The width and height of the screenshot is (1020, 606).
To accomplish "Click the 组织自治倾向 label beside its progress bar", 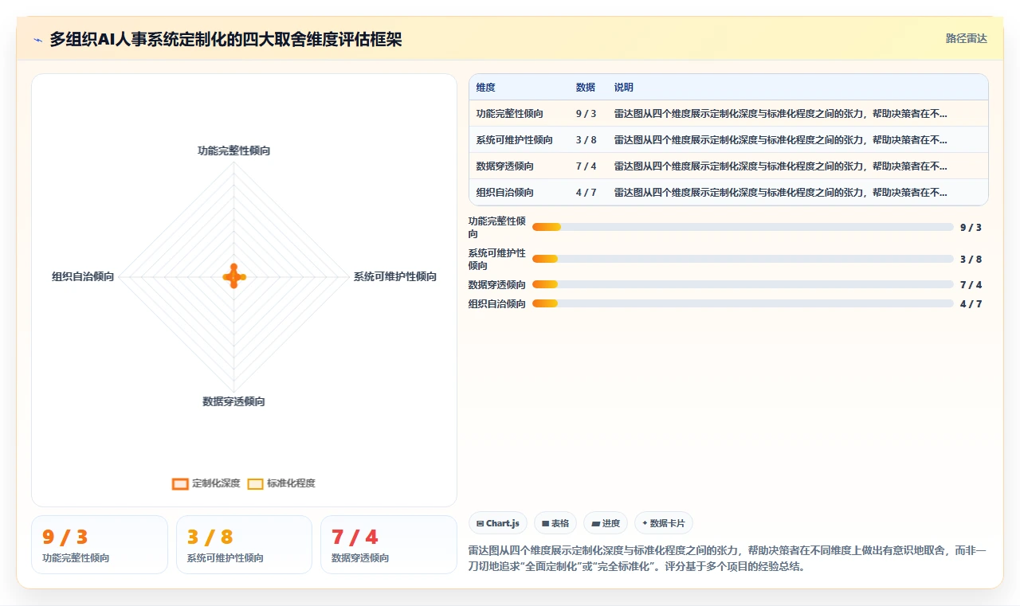I will (497, 303).
